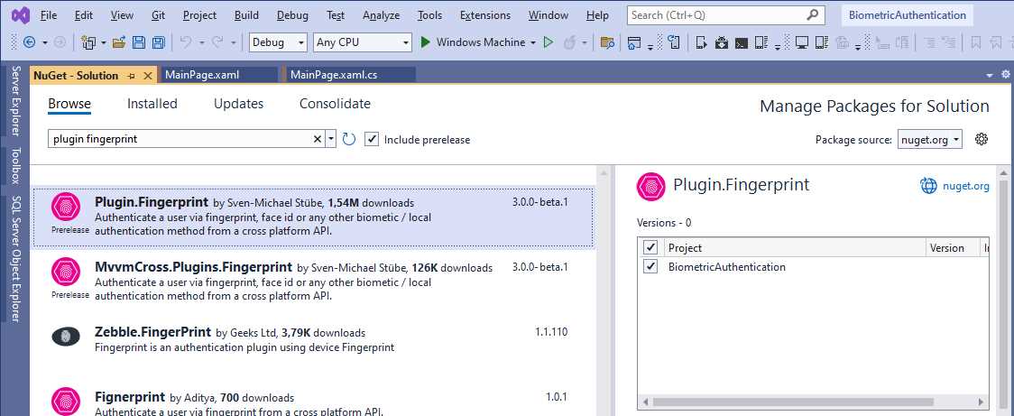Expand the Windows Machine target dropdown arrow
1014x416 pixels.
point(533,42)
